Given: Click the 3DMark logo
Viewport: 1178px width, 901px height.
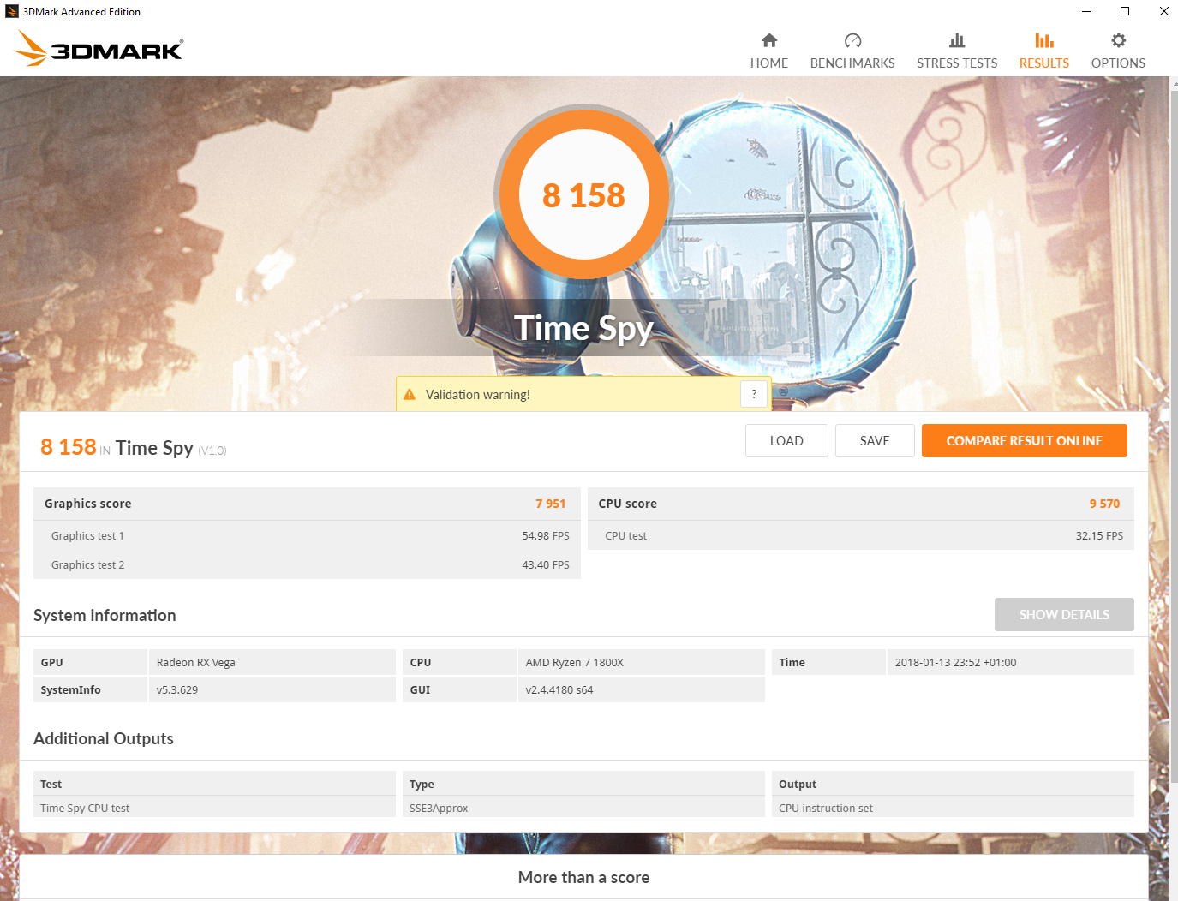Looking at the screenshot, I should tap(99, 49).
